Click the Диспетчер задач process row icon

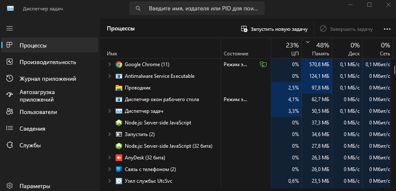click(x=119, y=111)
